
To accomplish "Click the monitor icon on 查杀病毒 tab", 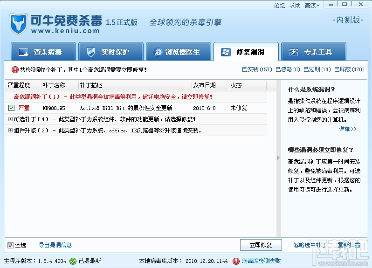I will [x=23, y=52].
